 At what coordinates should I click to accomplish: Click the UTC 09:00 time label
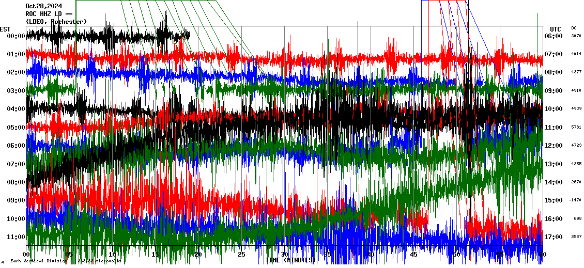coord(553,91)
